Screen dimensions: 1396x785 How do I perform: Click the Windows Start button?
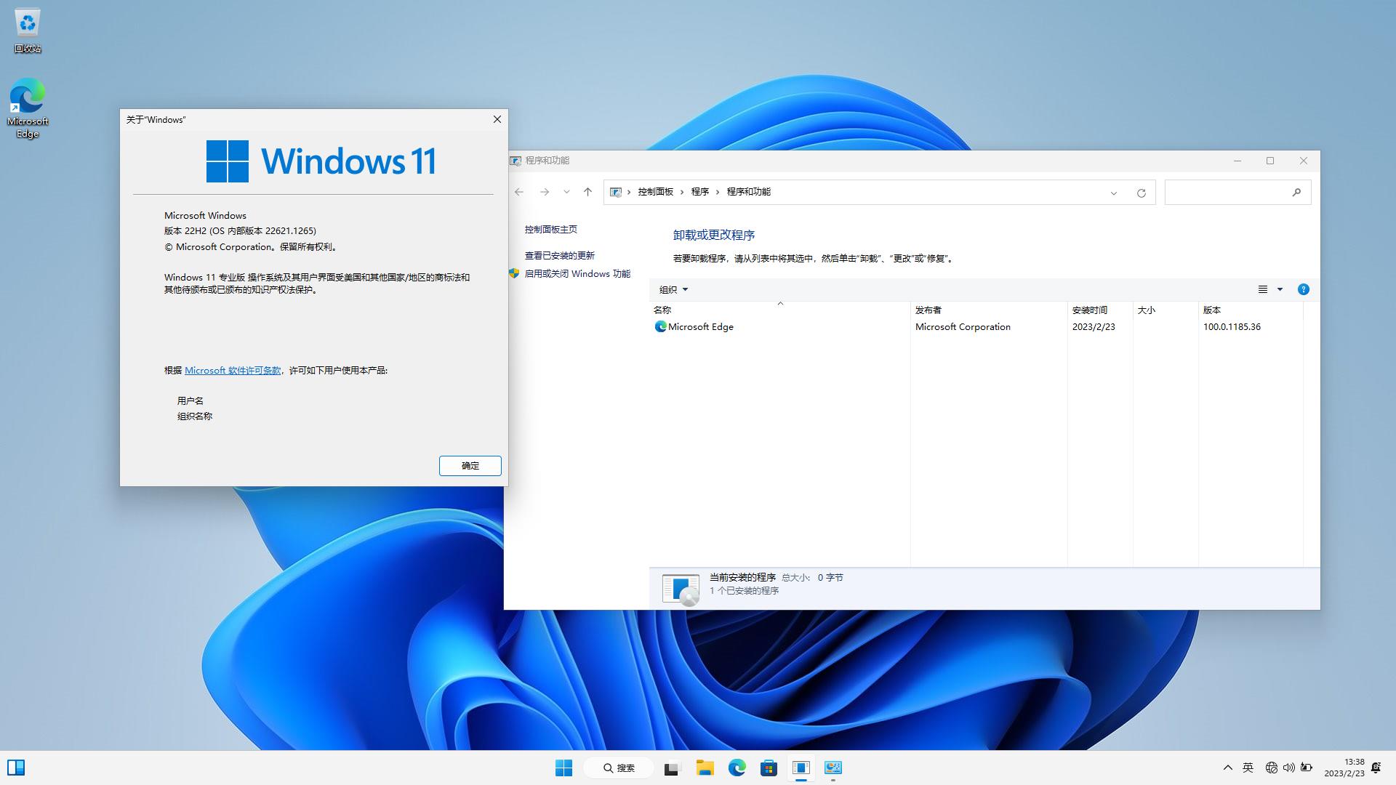tap(563, 768)
